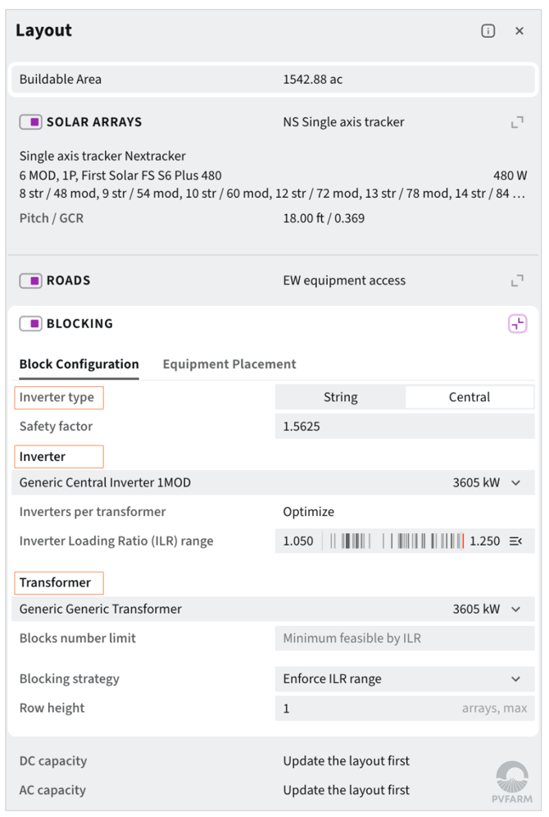Choose Central inverter type
This screenshot has width=549, height=817.
click(x=470, y=397)
